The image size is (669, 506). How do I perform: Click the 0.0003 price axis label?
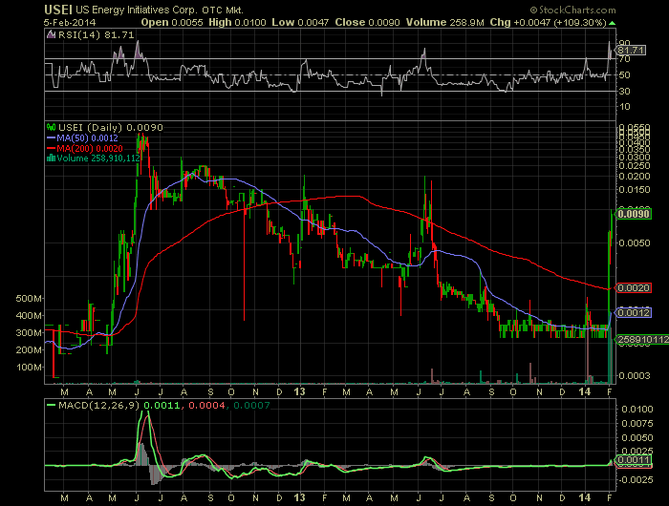(x=635, y=375)
